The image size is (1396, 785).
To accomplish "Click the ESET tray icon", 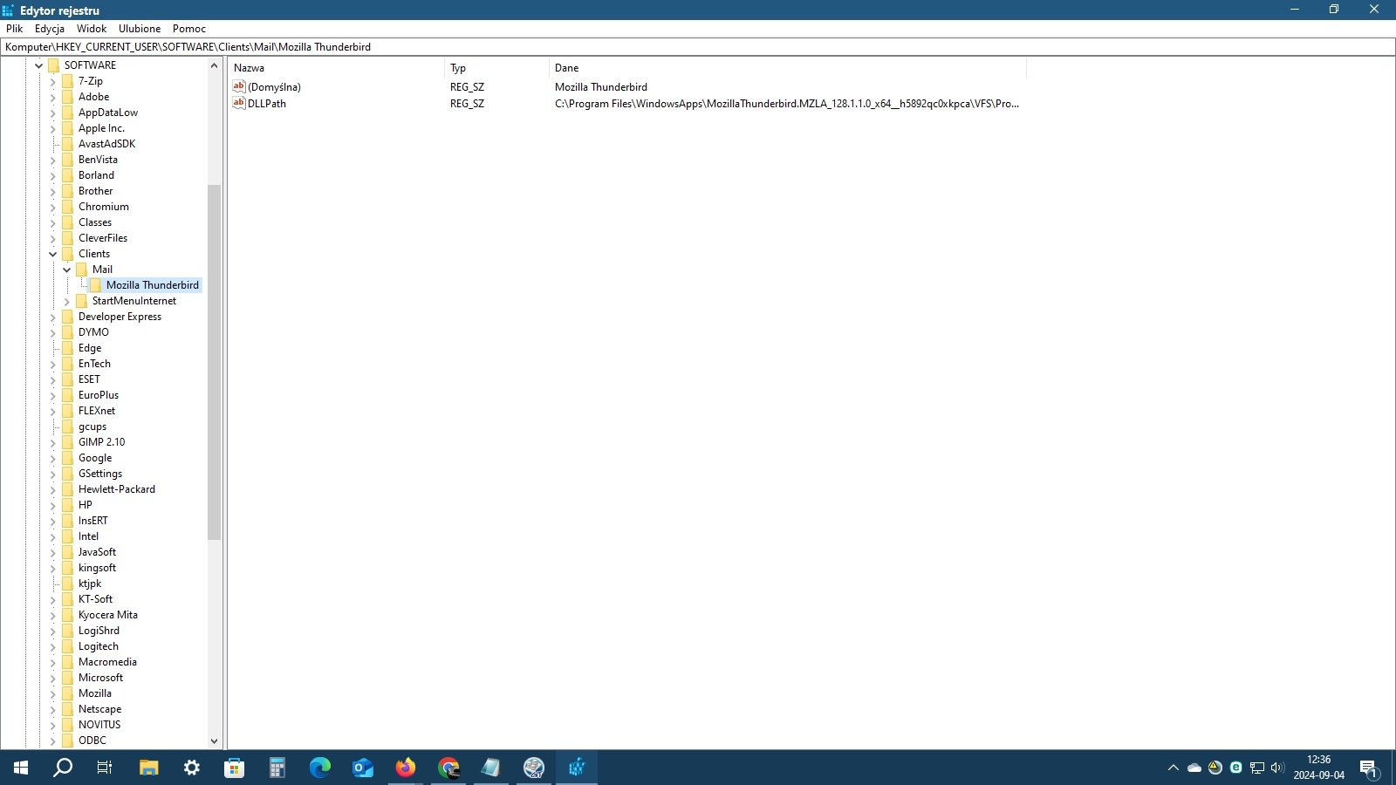I will coord(1235,768).
